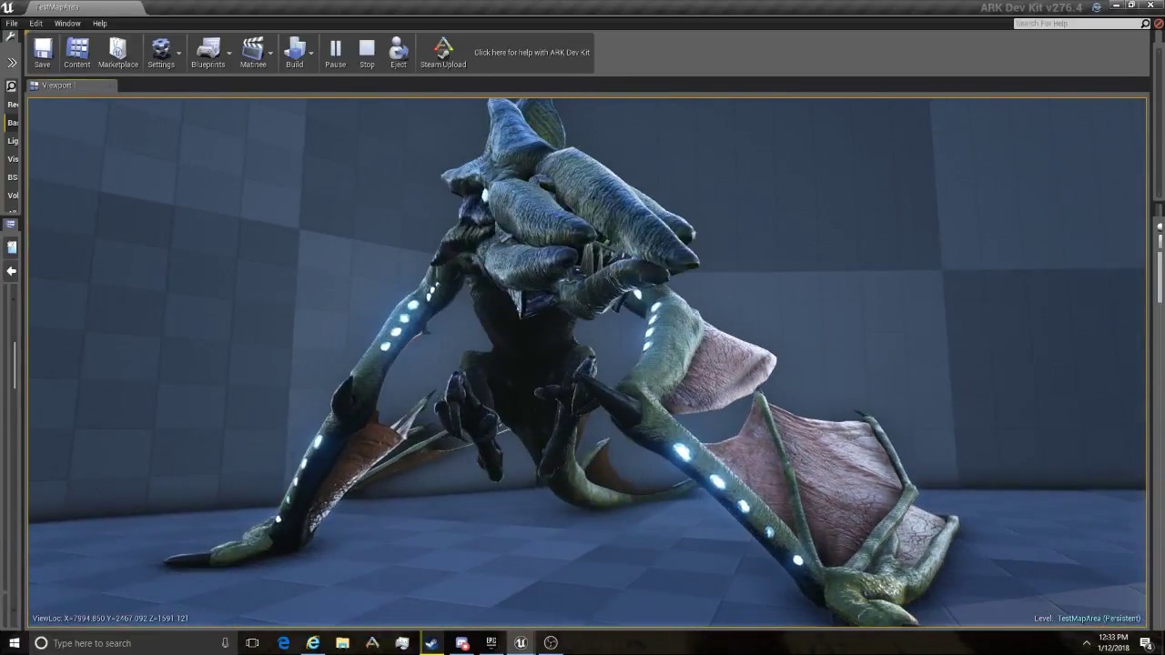Open the Edit menu
The image size is (1165, 655).
tap(36, 24)
